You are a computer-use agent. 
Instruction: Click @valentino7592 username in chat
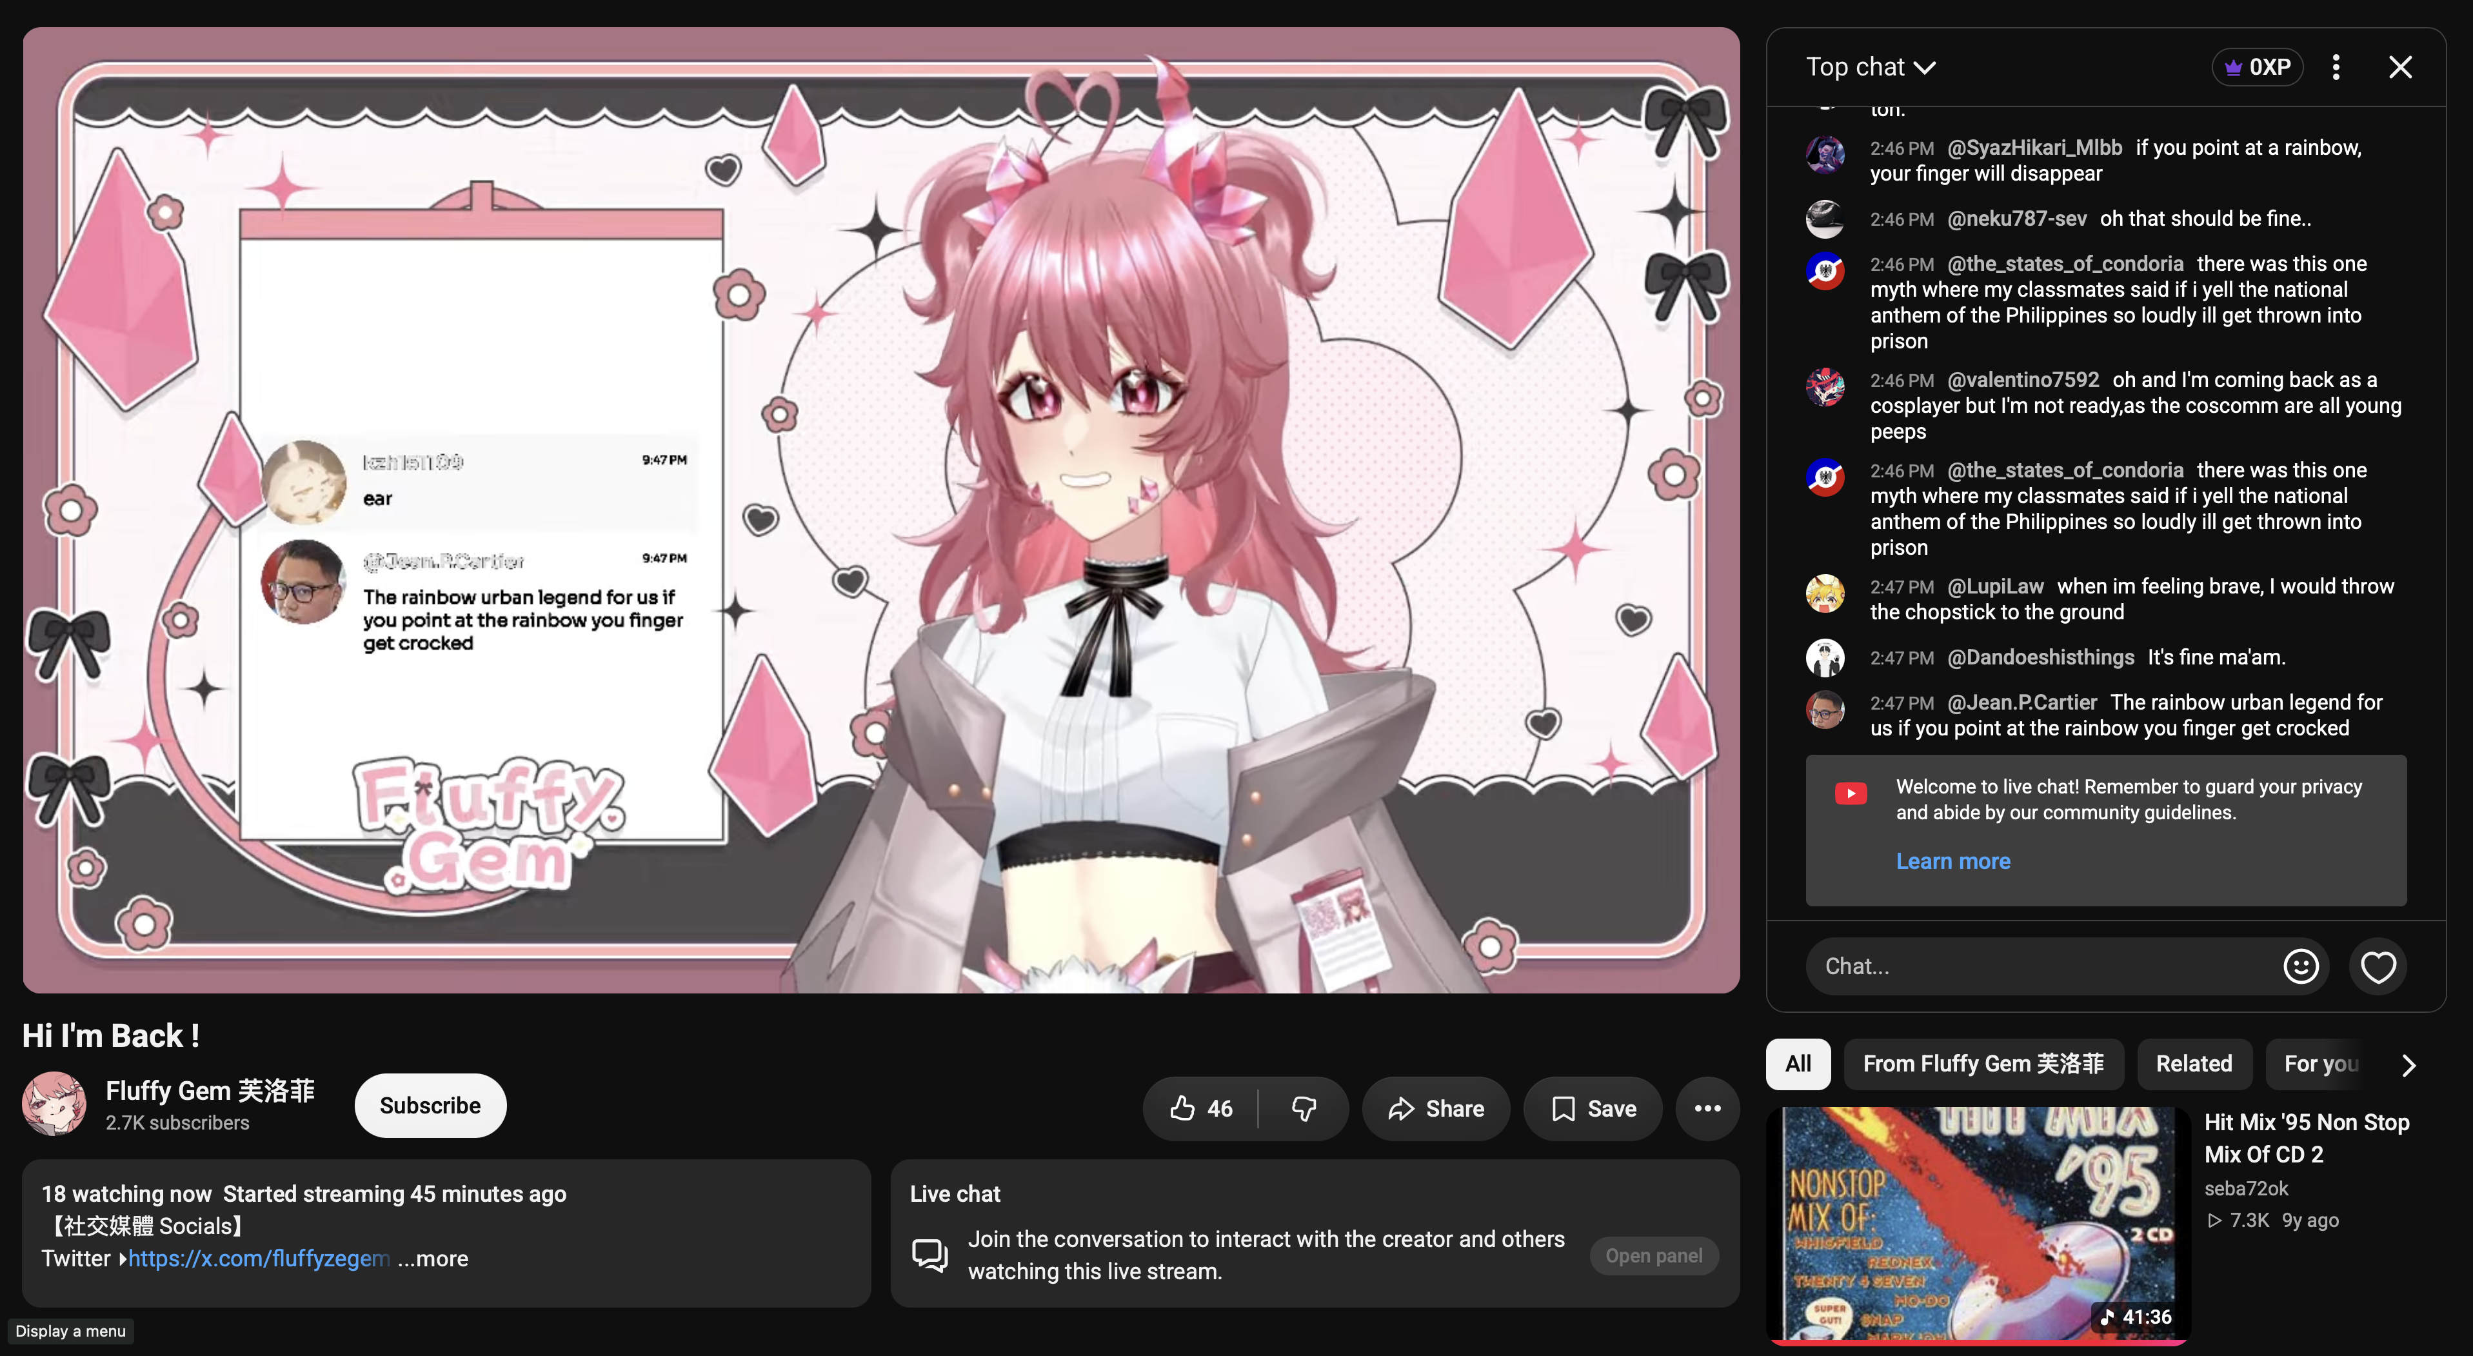pyautogui.click(x=2023, y=381)
